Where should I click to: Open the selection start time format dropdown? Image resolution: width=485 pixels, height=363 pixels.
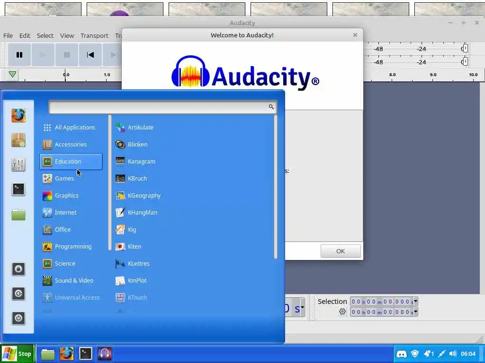point(415,301)
